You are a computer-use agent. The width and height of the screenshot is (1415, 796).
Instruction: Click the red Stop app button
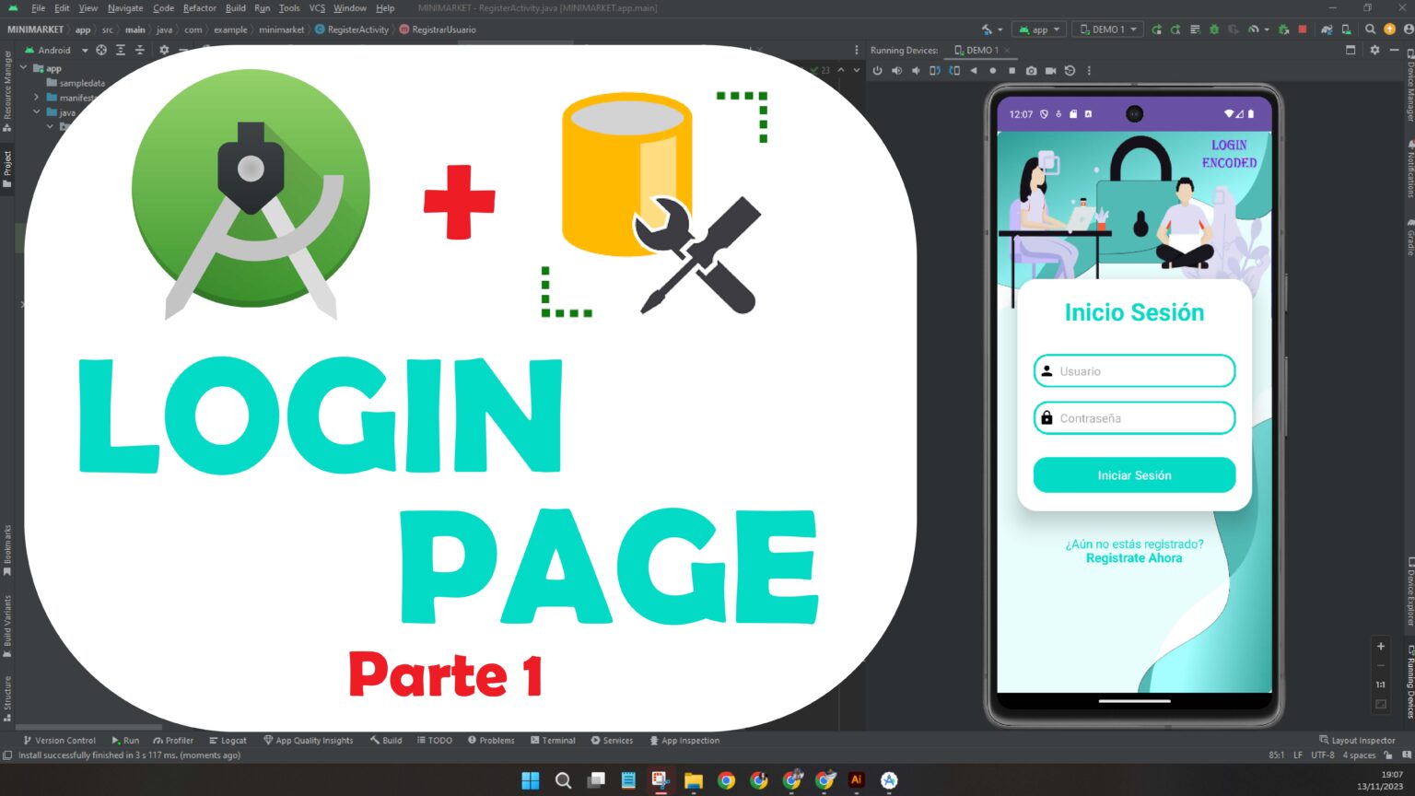(1302, 29)
